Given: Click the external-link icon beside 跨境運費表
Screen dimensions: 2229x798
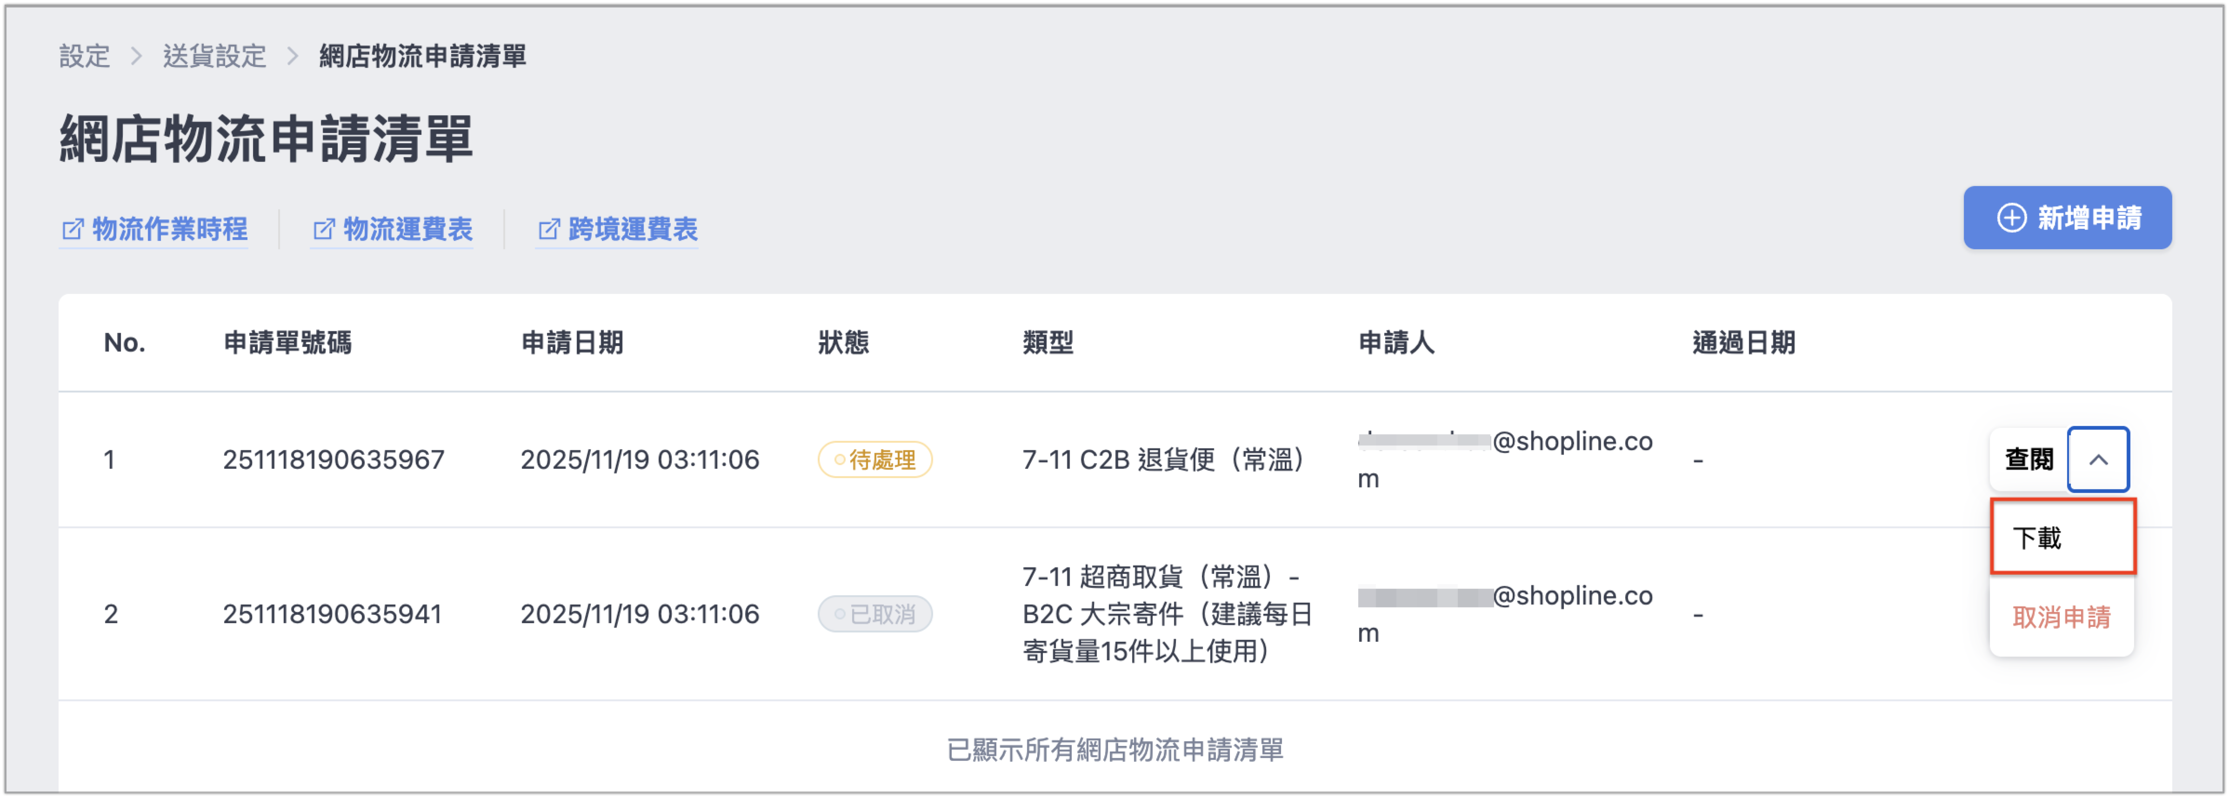Looking at the screenshot, I should 548,229.
